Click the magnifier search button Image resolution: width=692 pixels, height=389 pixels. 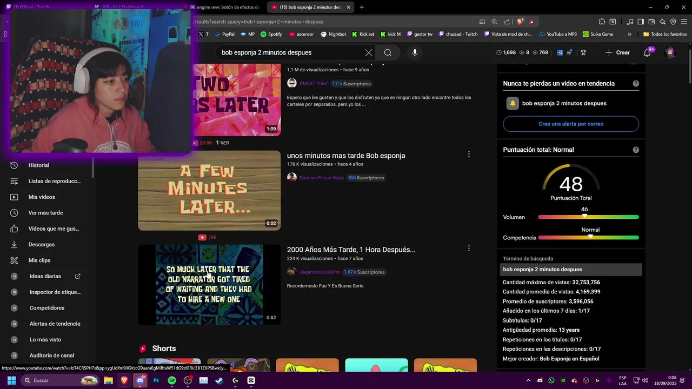(388, 52)
